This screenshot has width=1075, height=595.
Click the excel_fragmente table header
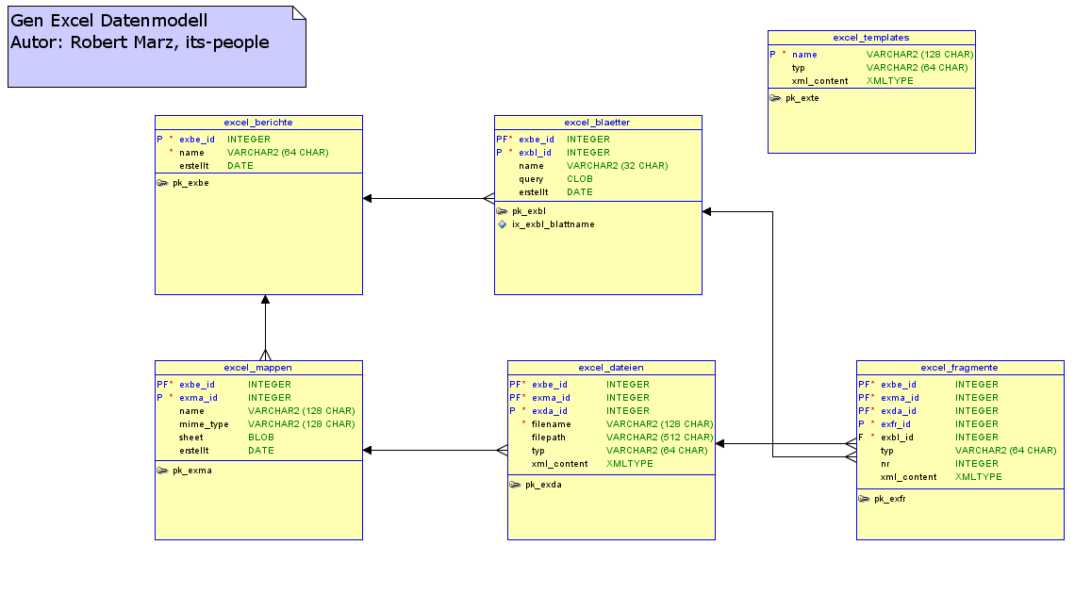coord(959,368)
